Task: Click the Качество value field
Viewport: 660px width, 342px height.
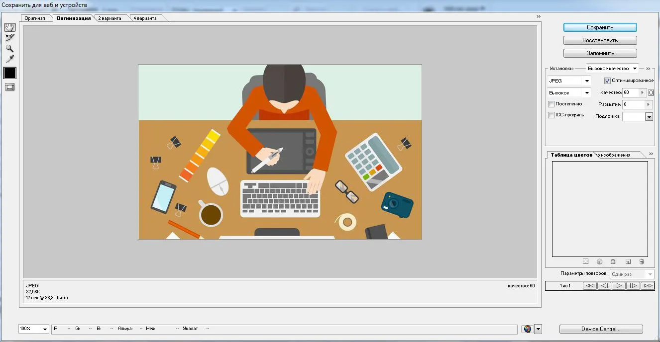Action: pyautogui.click(x=631, y=92)
